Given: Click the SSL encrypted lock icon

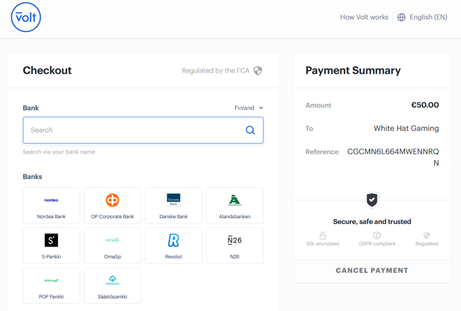Looking at the screenshot, I should click(x=323, y=235).
